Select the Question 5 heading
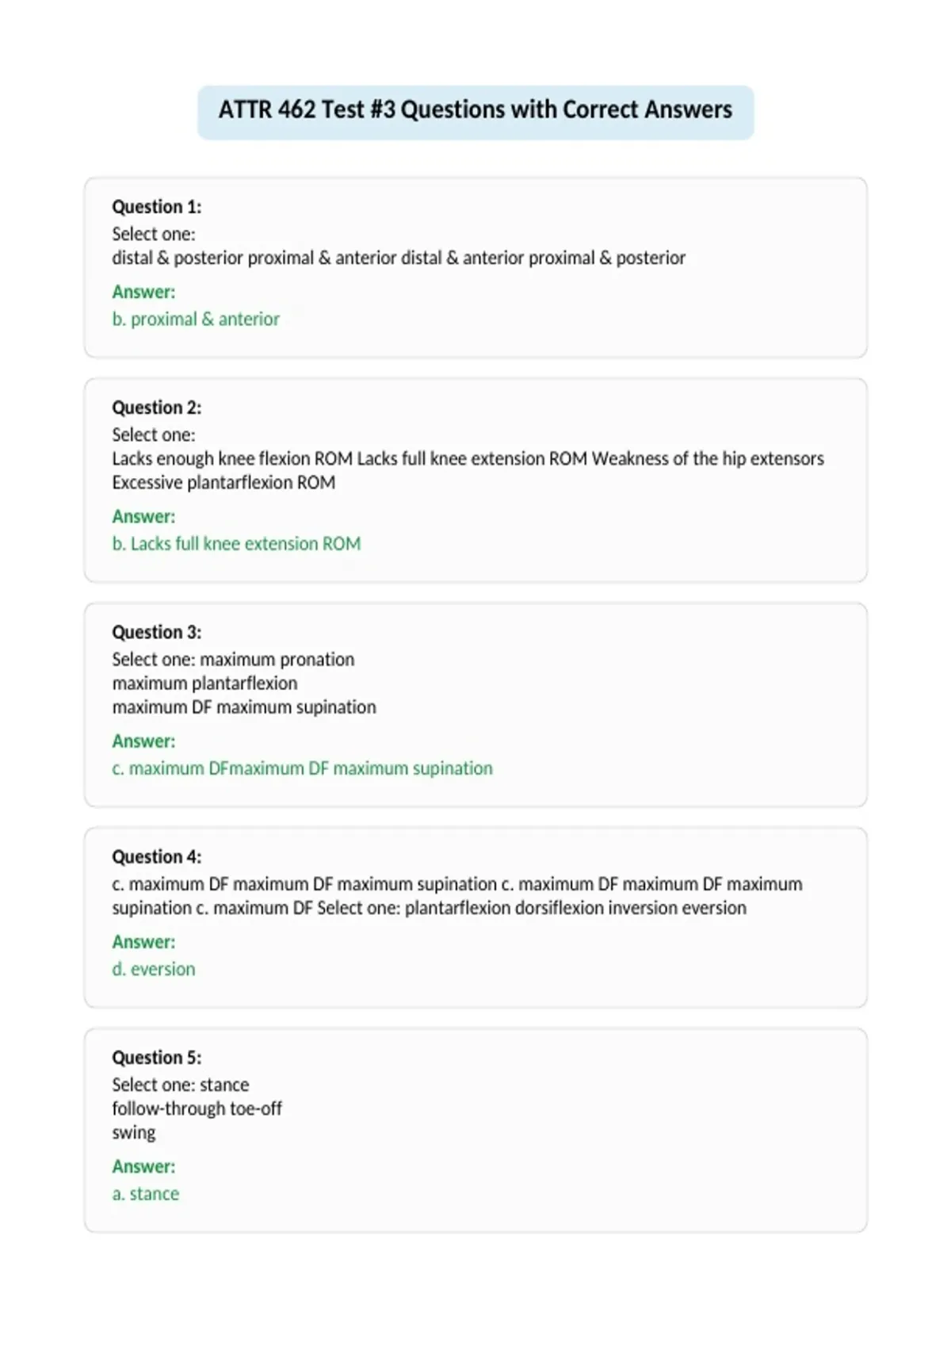Image resolution: width=951 pixels, height=1348 pixels. pos(157,1057)
